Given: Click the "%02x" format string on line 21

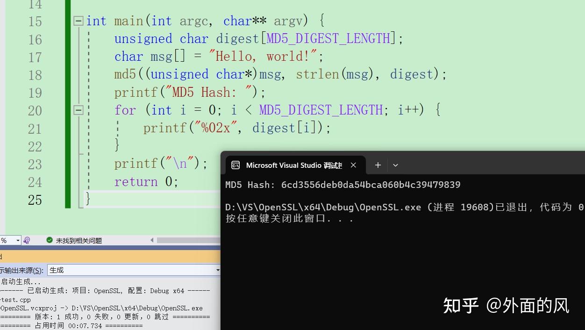Looking at the screenshot, I should click(216, 128).
